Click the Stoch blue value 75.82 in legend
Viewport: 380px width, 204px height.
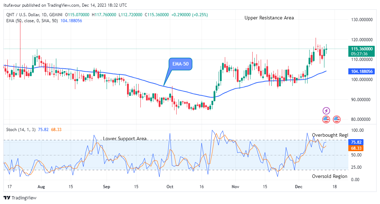(43, 130)
